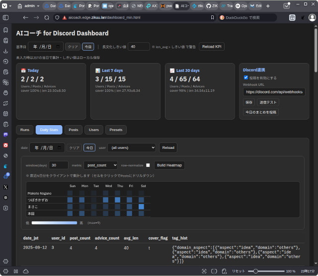Click the 今日 toggle in Daily Stats filter
The height and width of the screenshot is (276, 318).
(89, 147)
